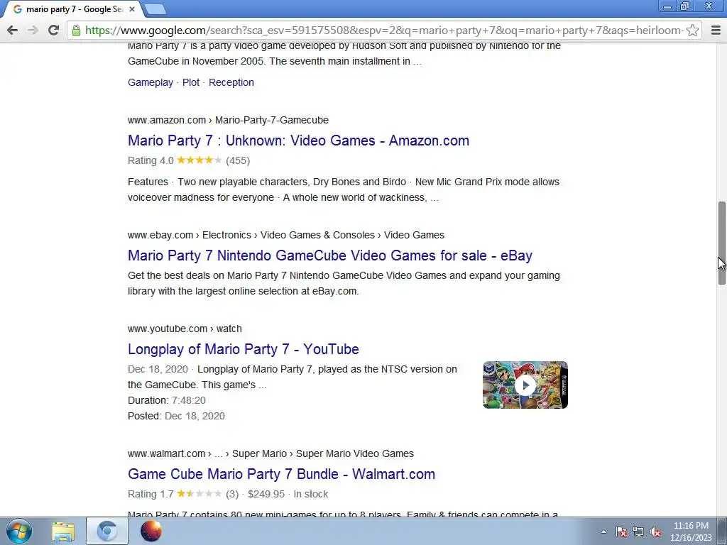This screenshot has height=545, width=727.
Task: Open the Windows Start menu orb
Action: click(x=19, y=531)
